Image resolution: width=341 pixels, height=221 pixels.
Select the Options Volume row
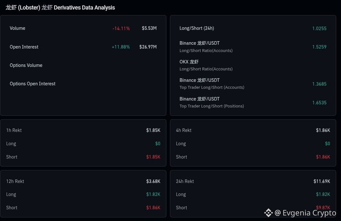click(x=83, y=65)
